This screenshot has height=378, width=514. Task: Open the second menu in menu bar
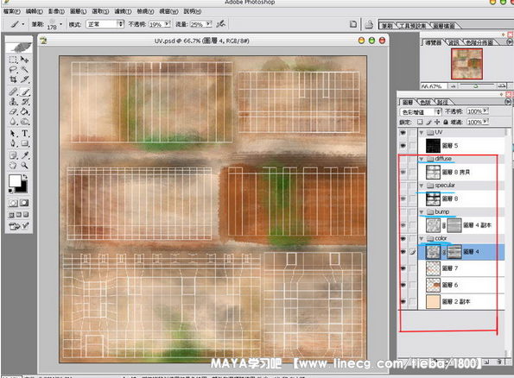point(34,11)
